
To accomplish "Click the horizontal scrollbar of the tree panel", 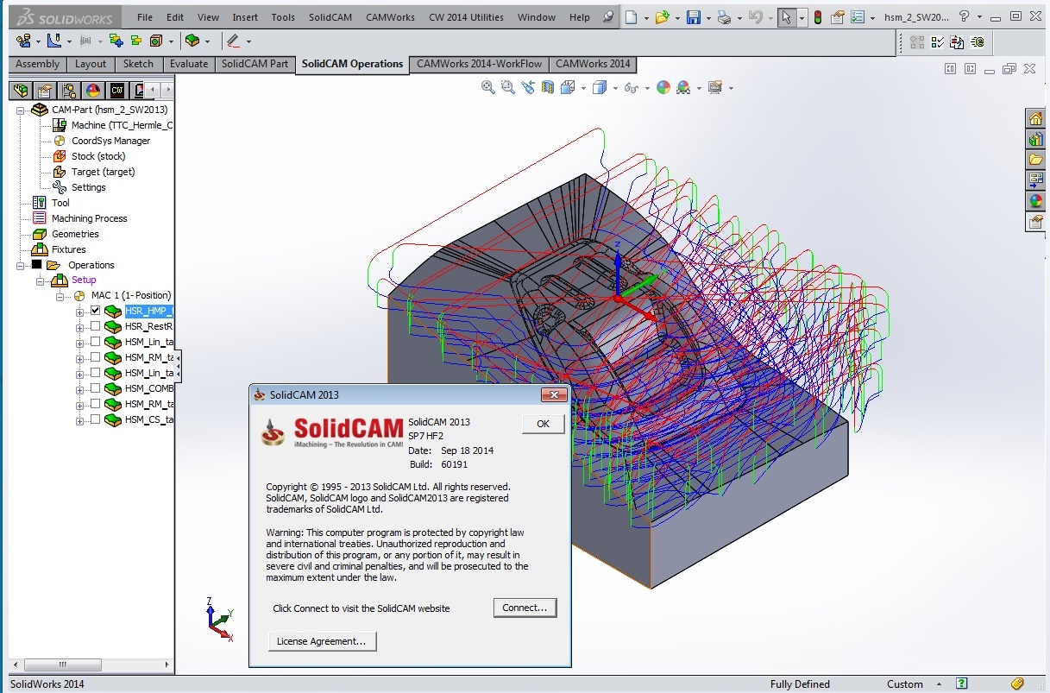I will pos(62,665).
